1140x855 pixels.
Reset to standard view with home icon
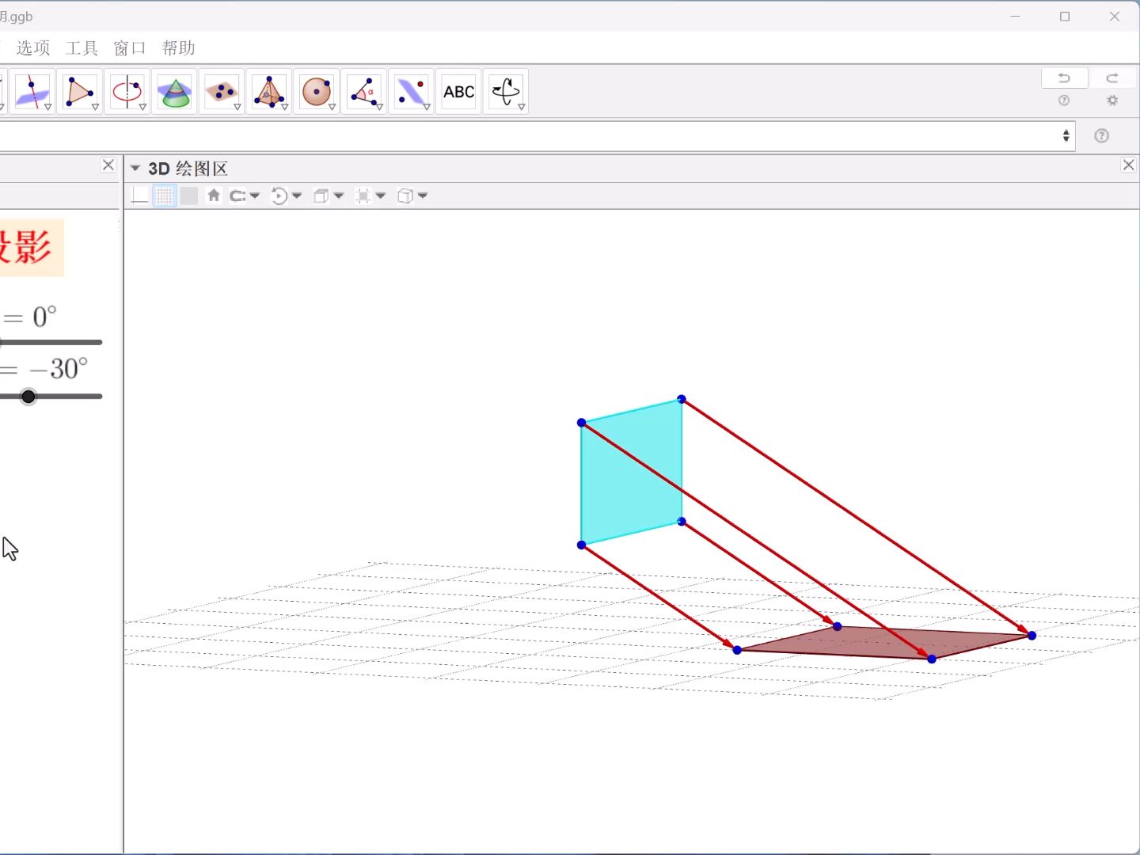click(x=214, y=196)
